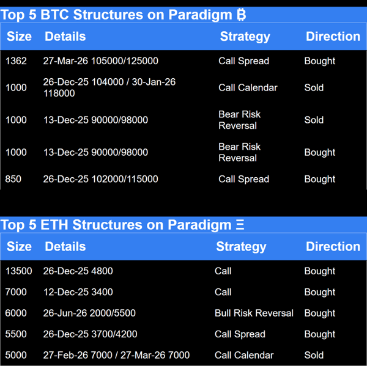Select size value 6000

pos(16,313)
